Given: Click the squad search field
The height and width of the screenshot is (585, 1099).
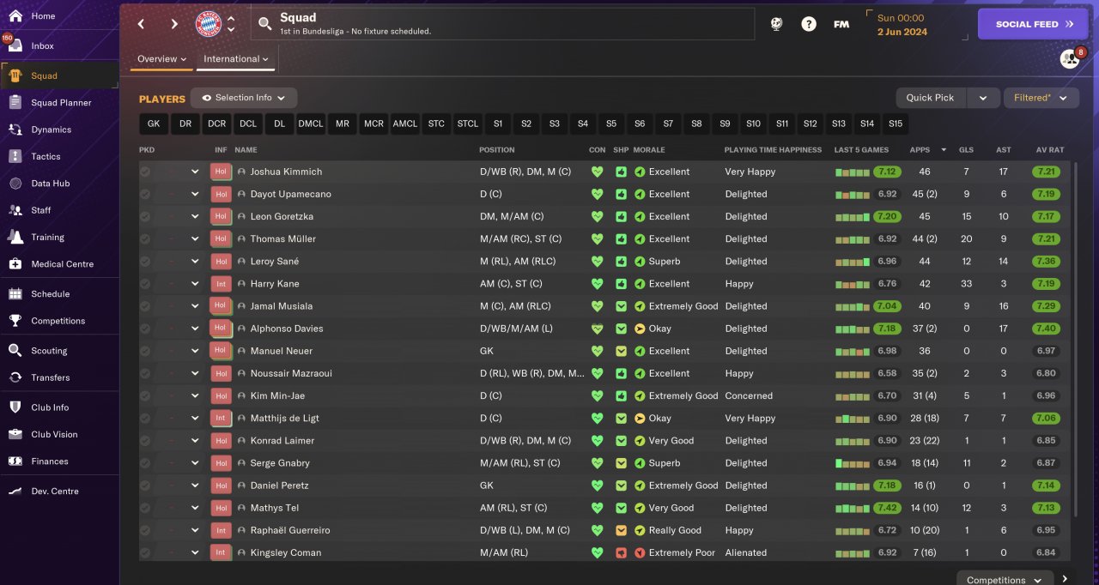Looking at the screenshot, I should pos(502,24).
